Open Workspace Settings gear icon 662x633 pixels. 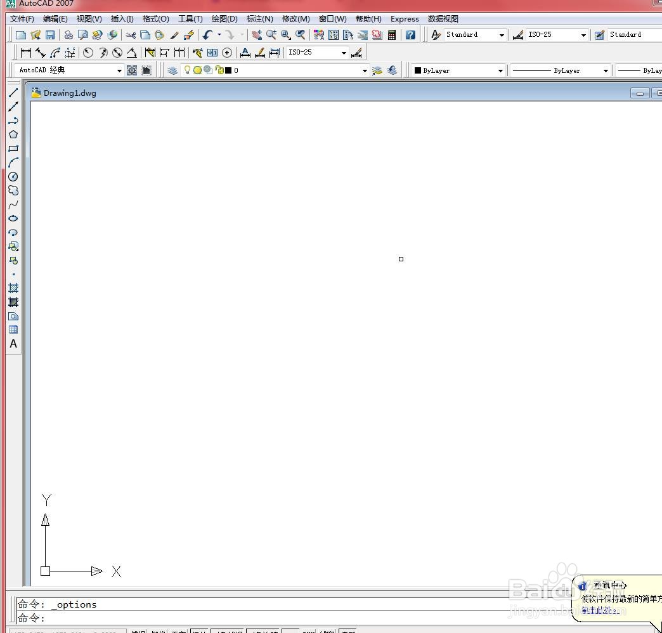[132, 70]
